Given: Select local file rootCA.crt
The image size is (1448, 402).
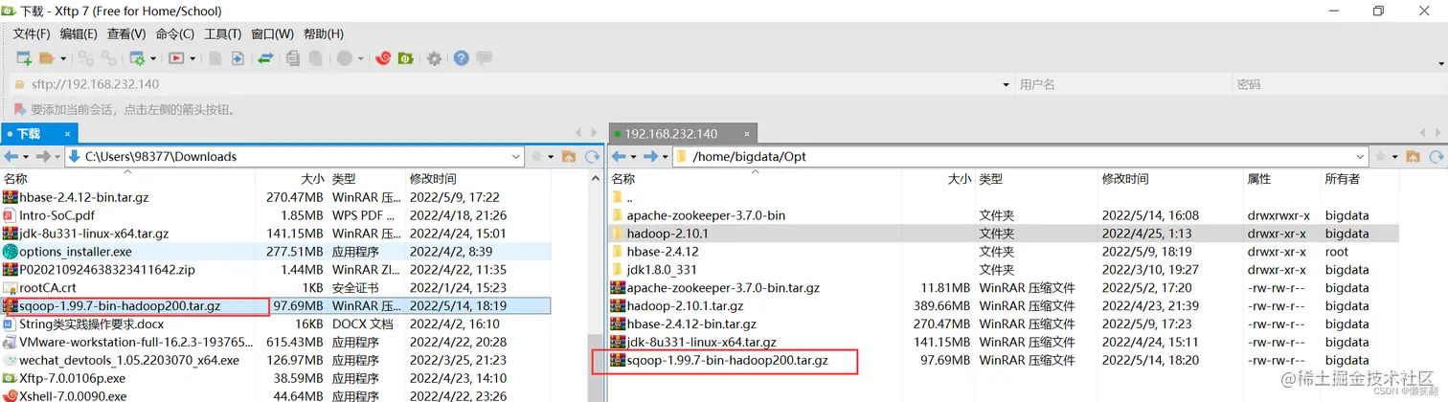Looking at the screenshot, I should [276, 288].
